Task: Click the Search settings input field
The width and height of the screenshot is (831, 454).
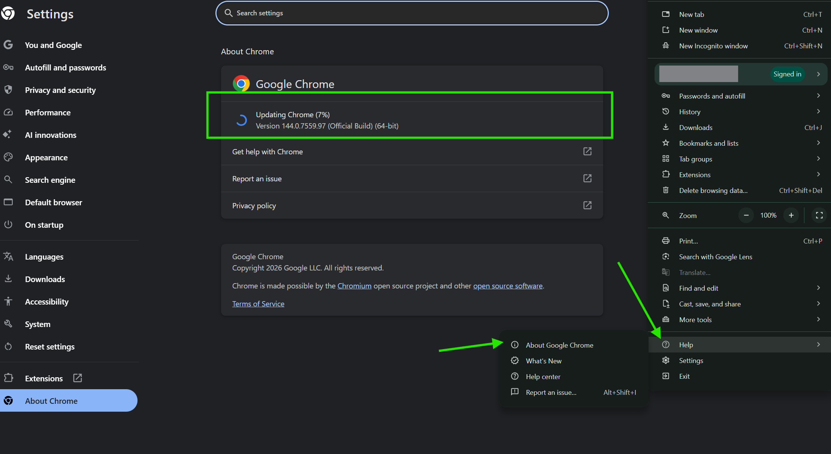Action: tap(412, 13)
